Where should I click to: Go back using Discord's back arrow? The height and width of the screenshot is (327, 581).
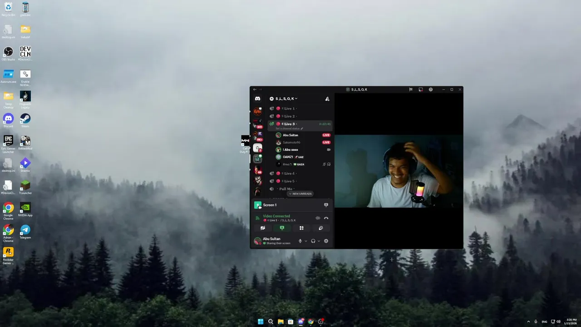255,89
